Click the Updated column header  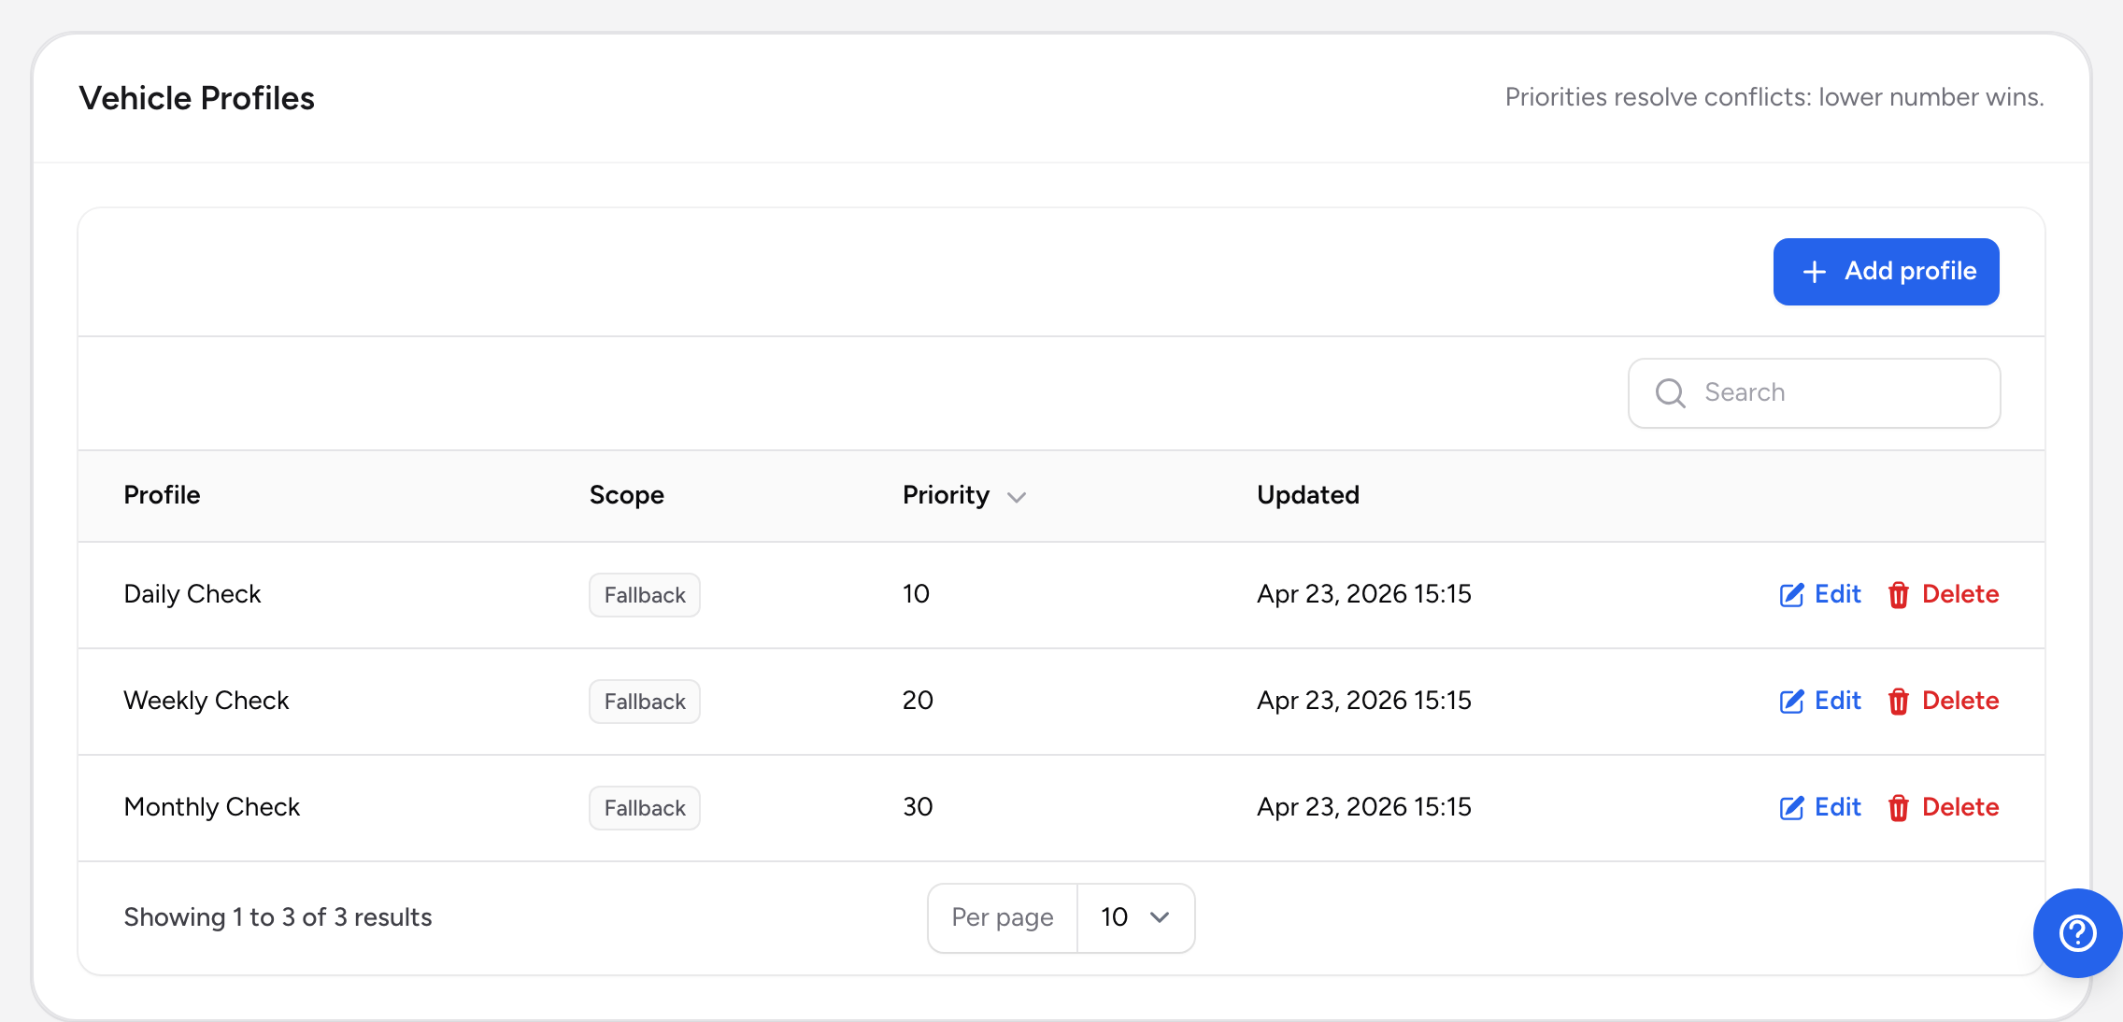click(1308, 495)
